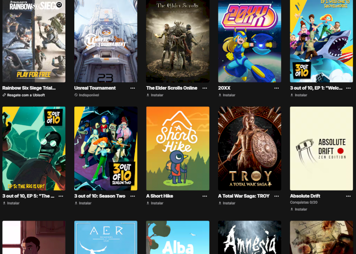The height and width of the screenshot is (254, 356).
Task: Click Instalar under A Short Hike
Action: pyautogui.click(x=155, y=203)
